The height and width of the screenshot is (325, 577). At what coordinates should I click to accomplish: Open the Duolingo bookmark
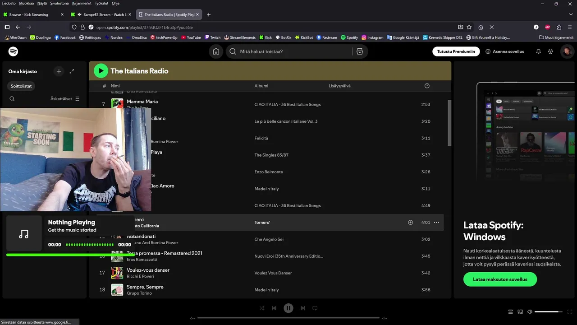click(x=40, y=37)
